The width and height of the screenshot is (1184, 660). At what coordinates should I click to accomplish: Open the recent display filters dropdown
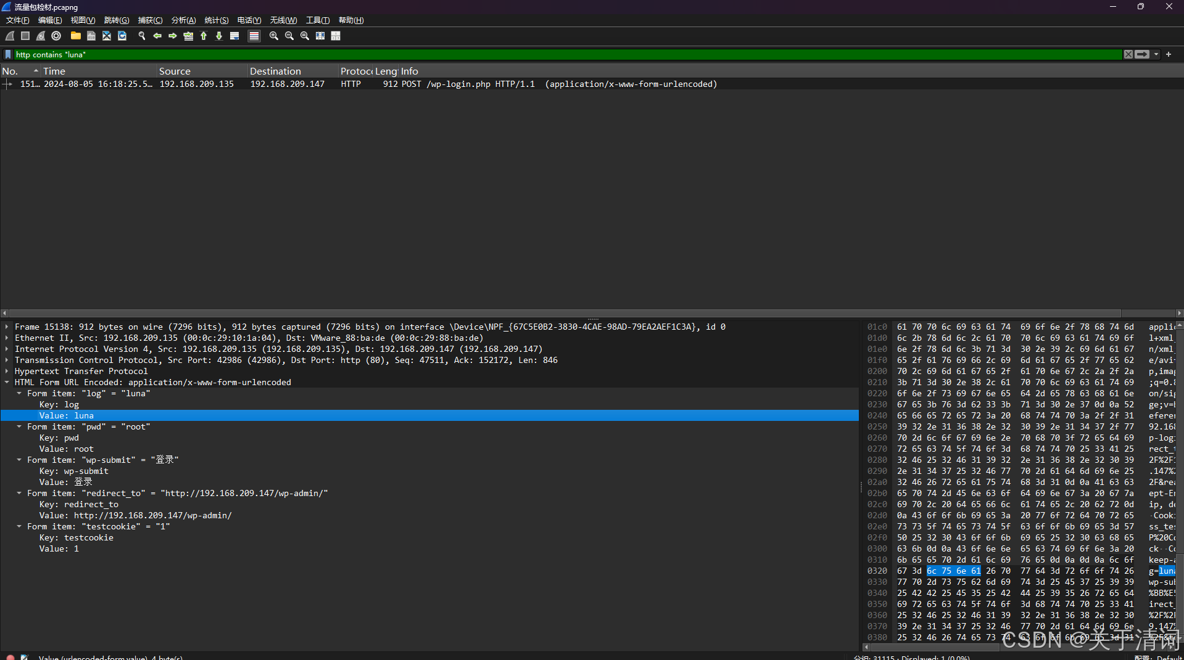[1156, 55]
